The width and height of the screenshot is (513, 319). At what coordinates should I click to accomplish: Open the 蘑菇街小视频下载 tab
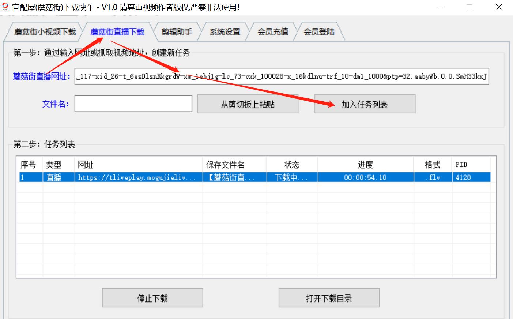pos(45,32)
